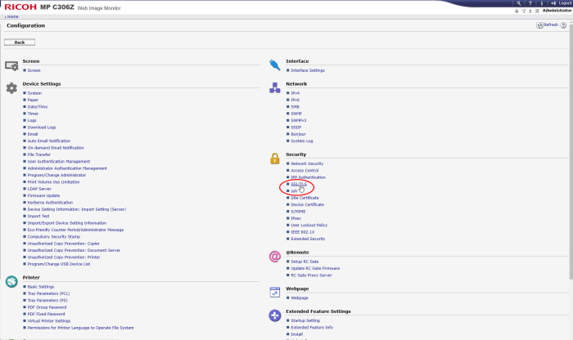
Task: Click the Extended Feature Settings plus icon
Action: pos(275,315)
